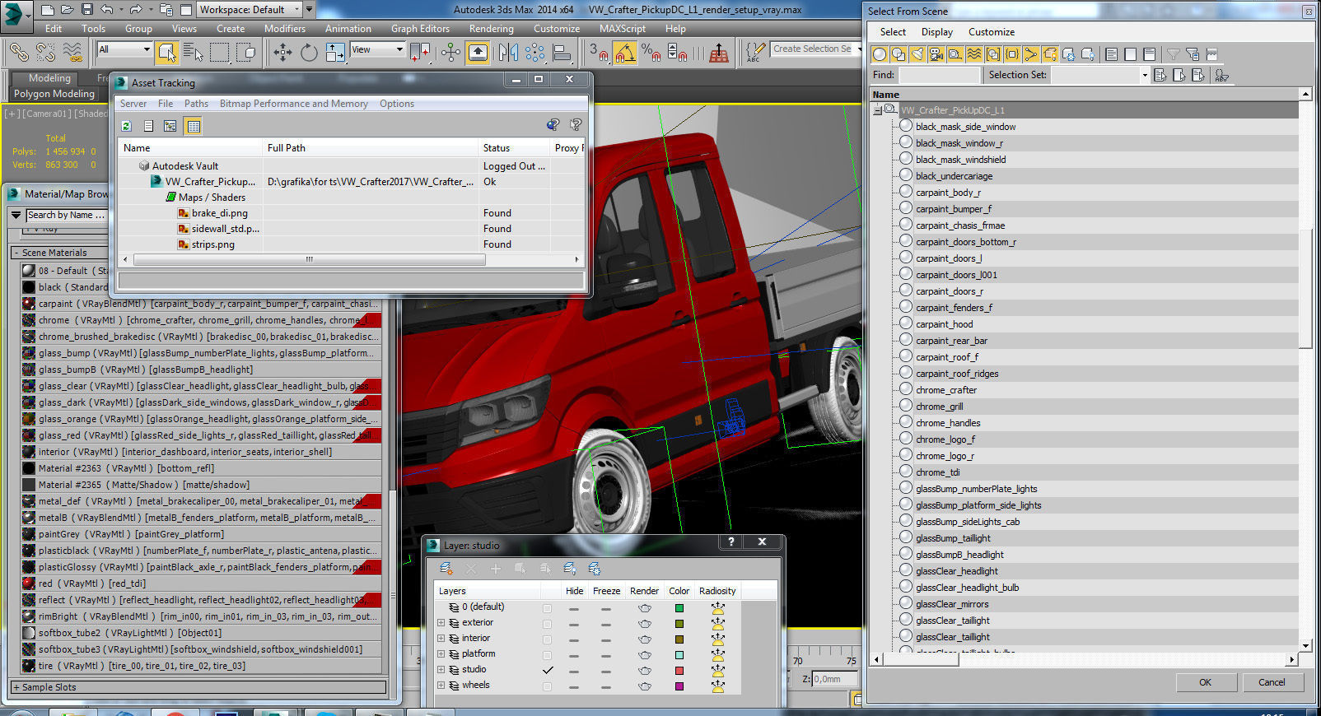The height and width of the screenshot is (716, 1321).
Task: Click the platform layer's cyan color swatch
Action: coord(679,655)
